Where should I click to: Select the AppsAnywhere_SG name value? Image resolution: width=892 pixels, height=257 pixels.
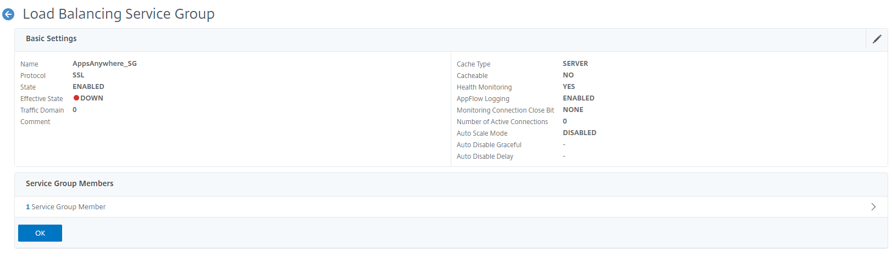pos(104,64)
